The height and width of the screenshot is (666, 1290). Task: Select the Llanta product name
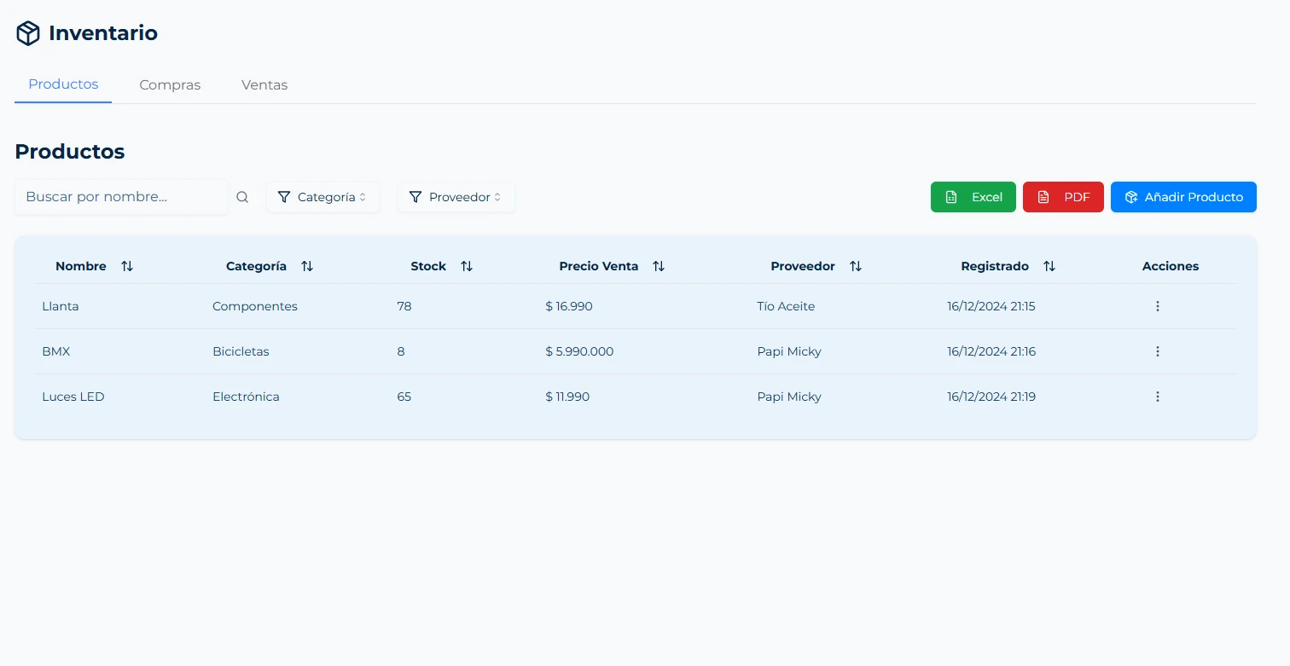point(61,306)
